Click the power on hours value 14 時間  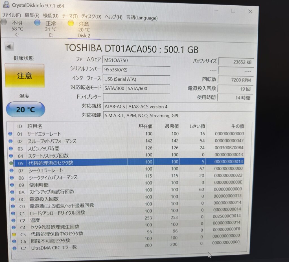pos(235,97)
